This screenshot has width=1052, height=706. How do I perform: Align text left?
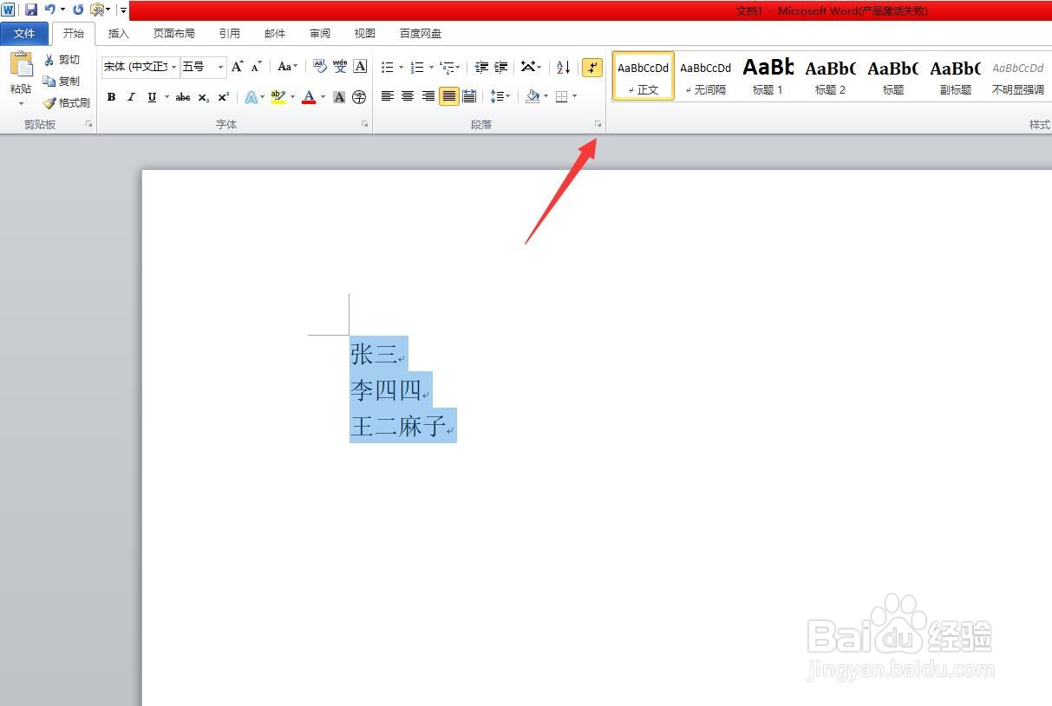click(x=388, y=96)
